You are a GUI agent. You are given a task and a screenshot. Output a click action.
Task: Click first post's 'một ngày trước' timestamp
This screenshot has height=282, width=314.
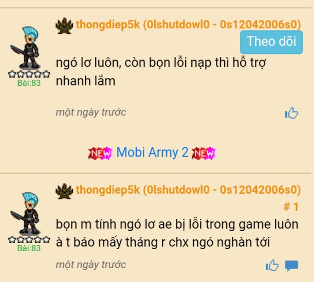(x=91, y=112)
